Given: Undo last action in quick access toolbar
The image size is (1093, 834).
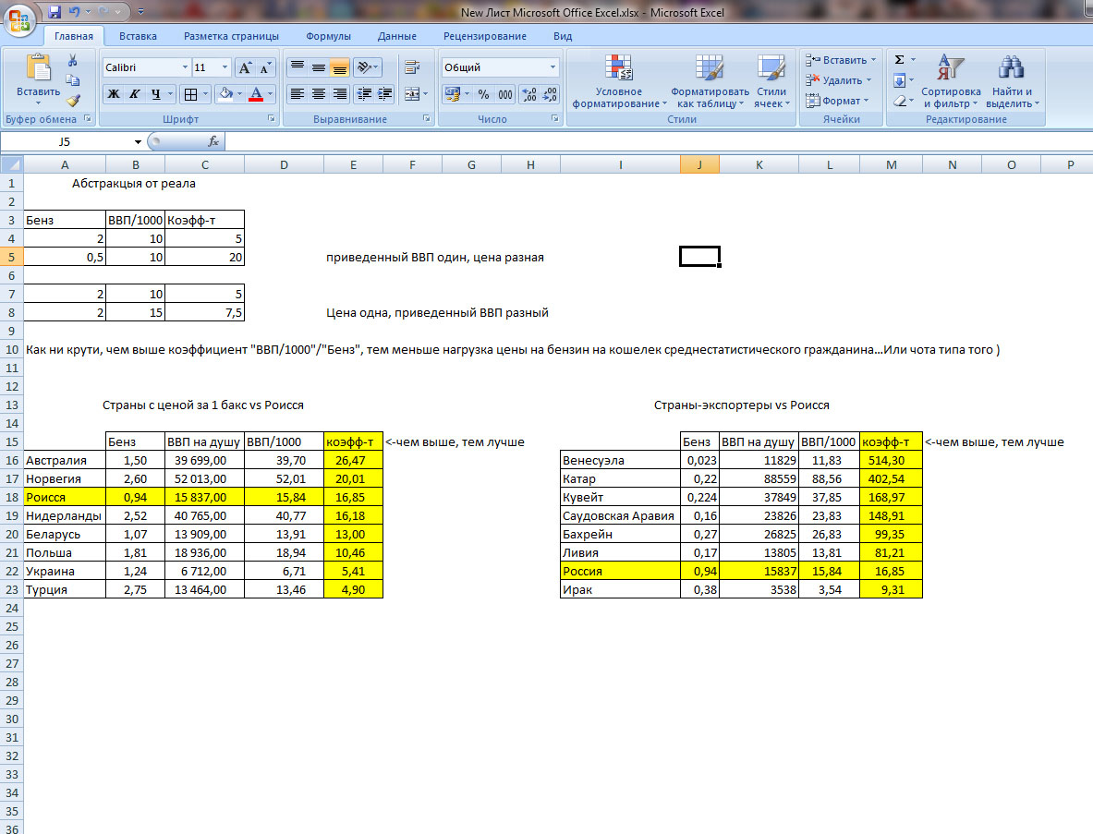Looking at the screenshot, I should [x=74, y=12].
